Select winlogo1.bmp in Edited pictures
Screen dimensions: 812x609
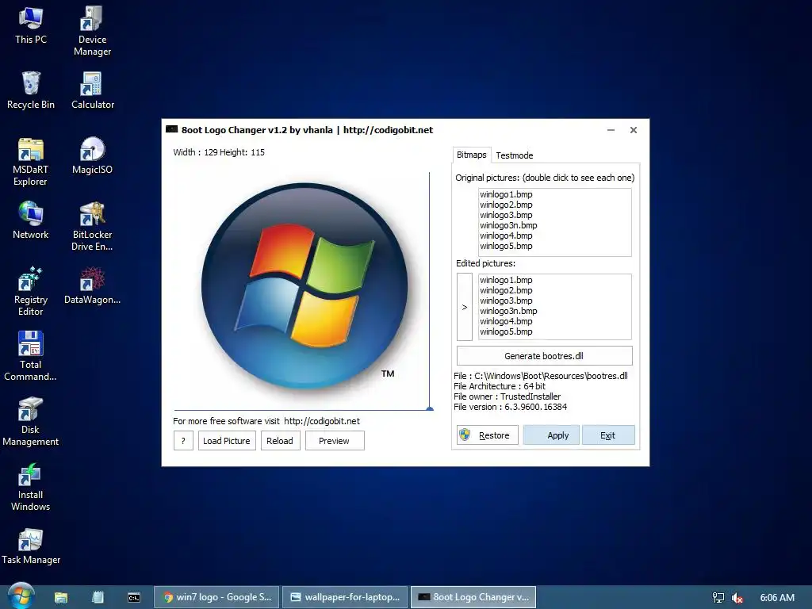click(506, 280)
